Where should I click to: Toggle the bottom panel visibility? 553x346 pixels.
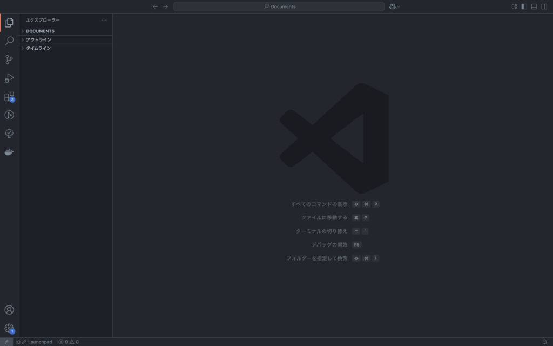[x=534, y=6]
